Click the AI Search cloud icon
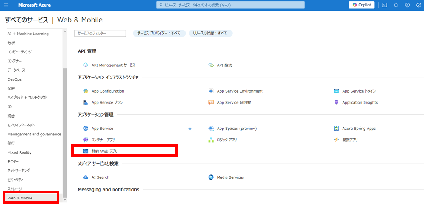This screenshot has height=205, width=424. point(86,177)
